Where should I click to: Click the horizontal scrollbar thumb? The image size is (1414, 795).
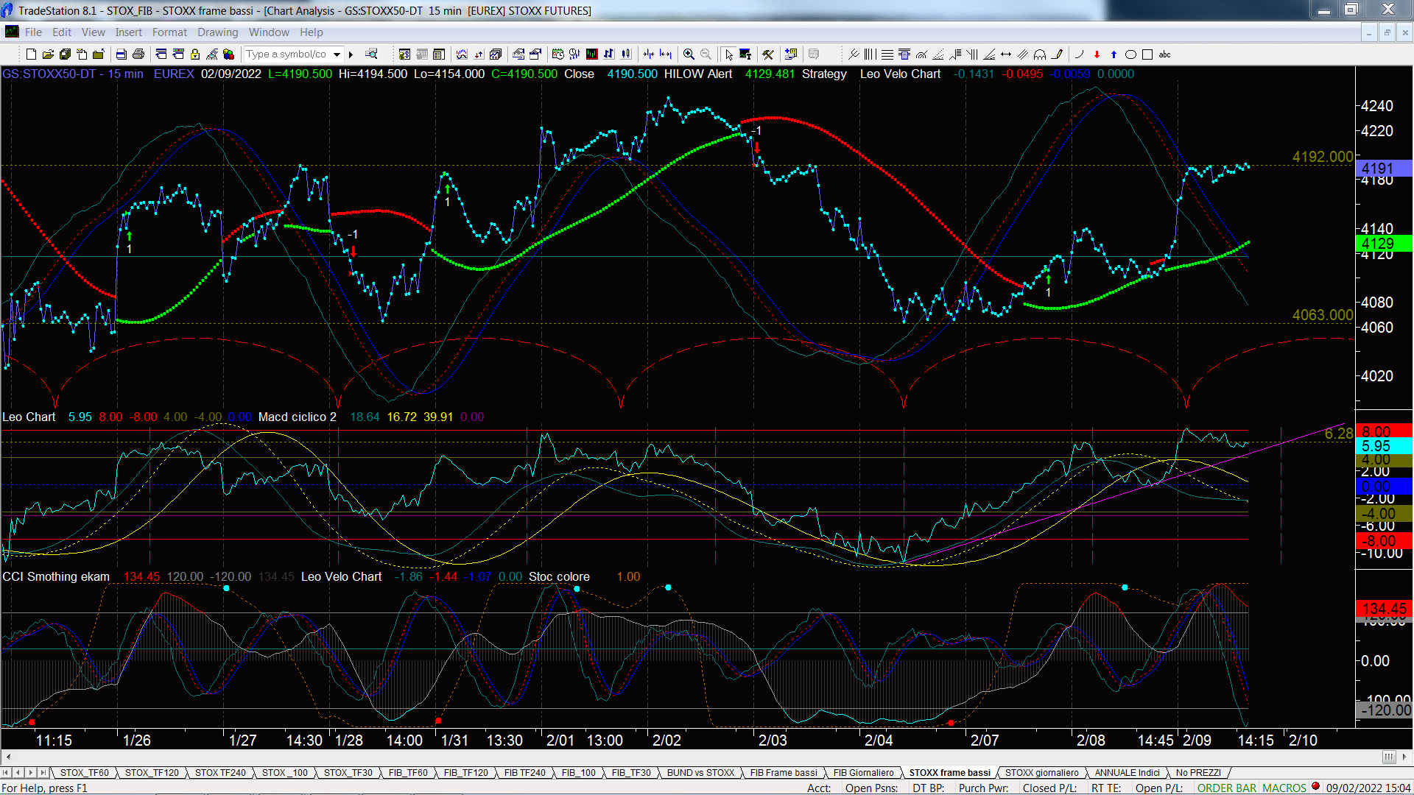(1389, 757)
